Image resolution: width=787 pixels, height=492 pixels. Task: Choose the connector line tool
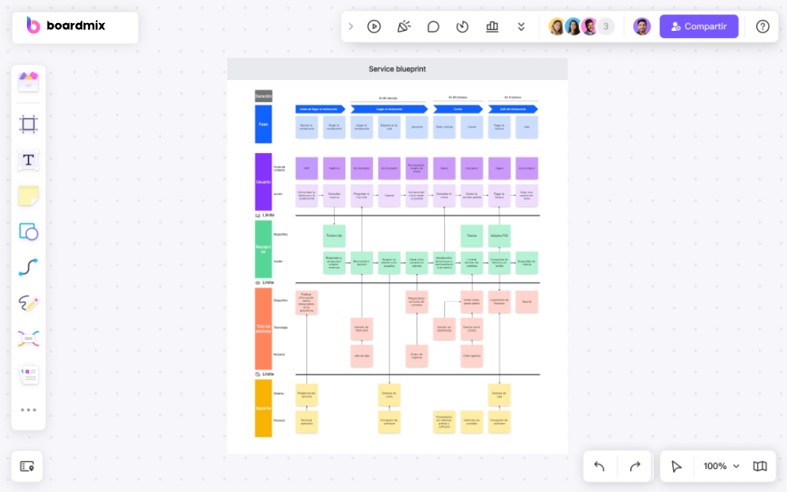pyautogui.click(x=29, y=267)
